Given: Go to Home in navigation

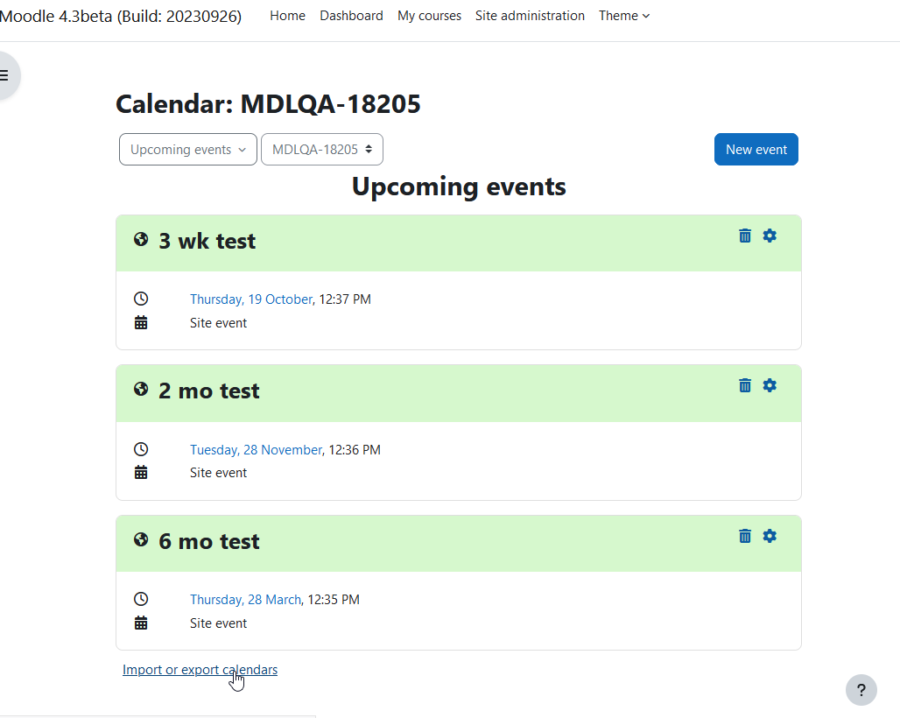Looking at the screenshot, I should [x=287, y=16].
